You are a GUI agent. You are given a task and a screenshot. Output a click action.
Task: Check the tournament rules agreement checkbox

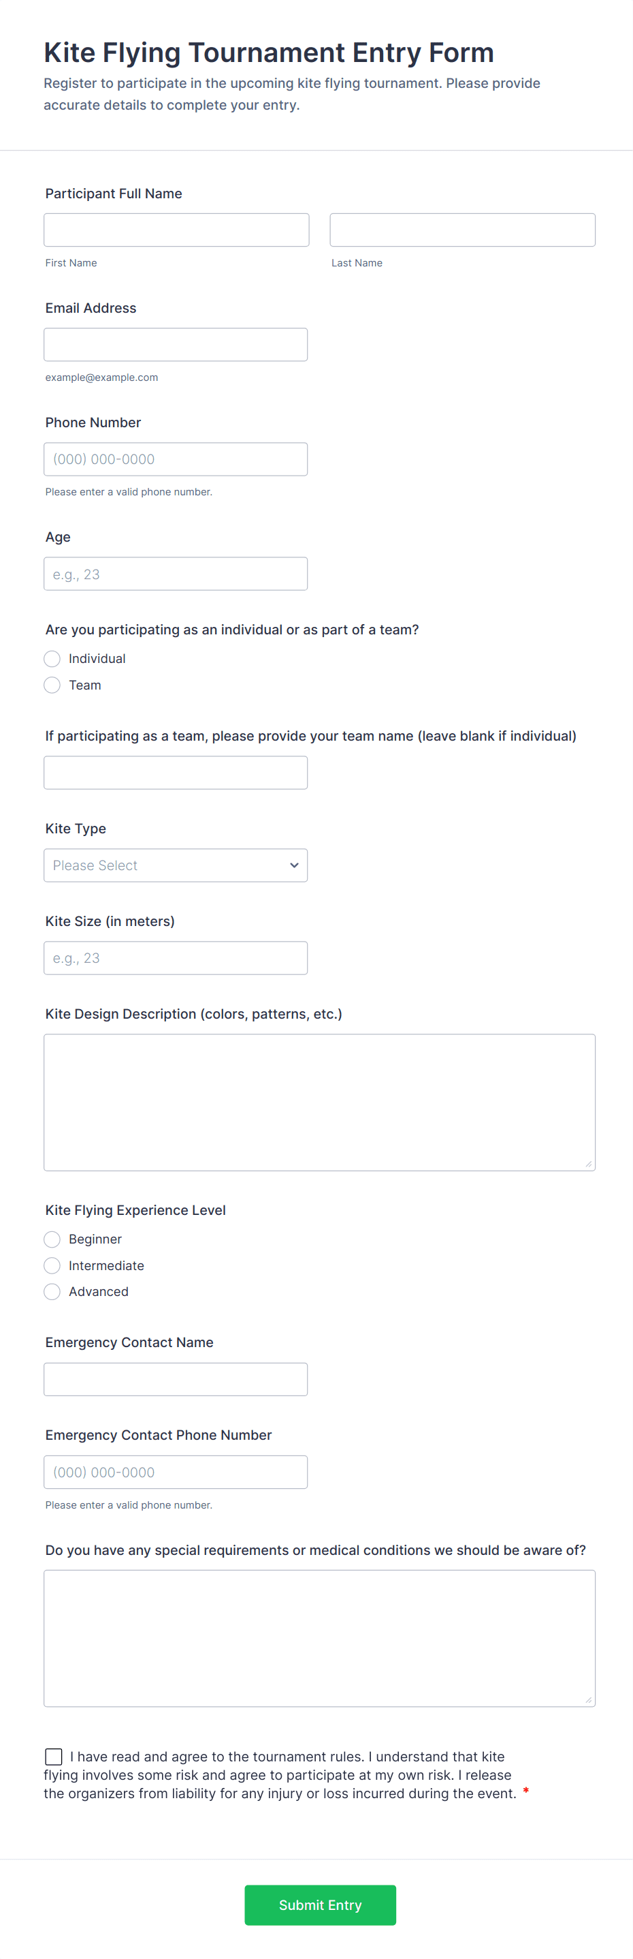pos(54,1757)
